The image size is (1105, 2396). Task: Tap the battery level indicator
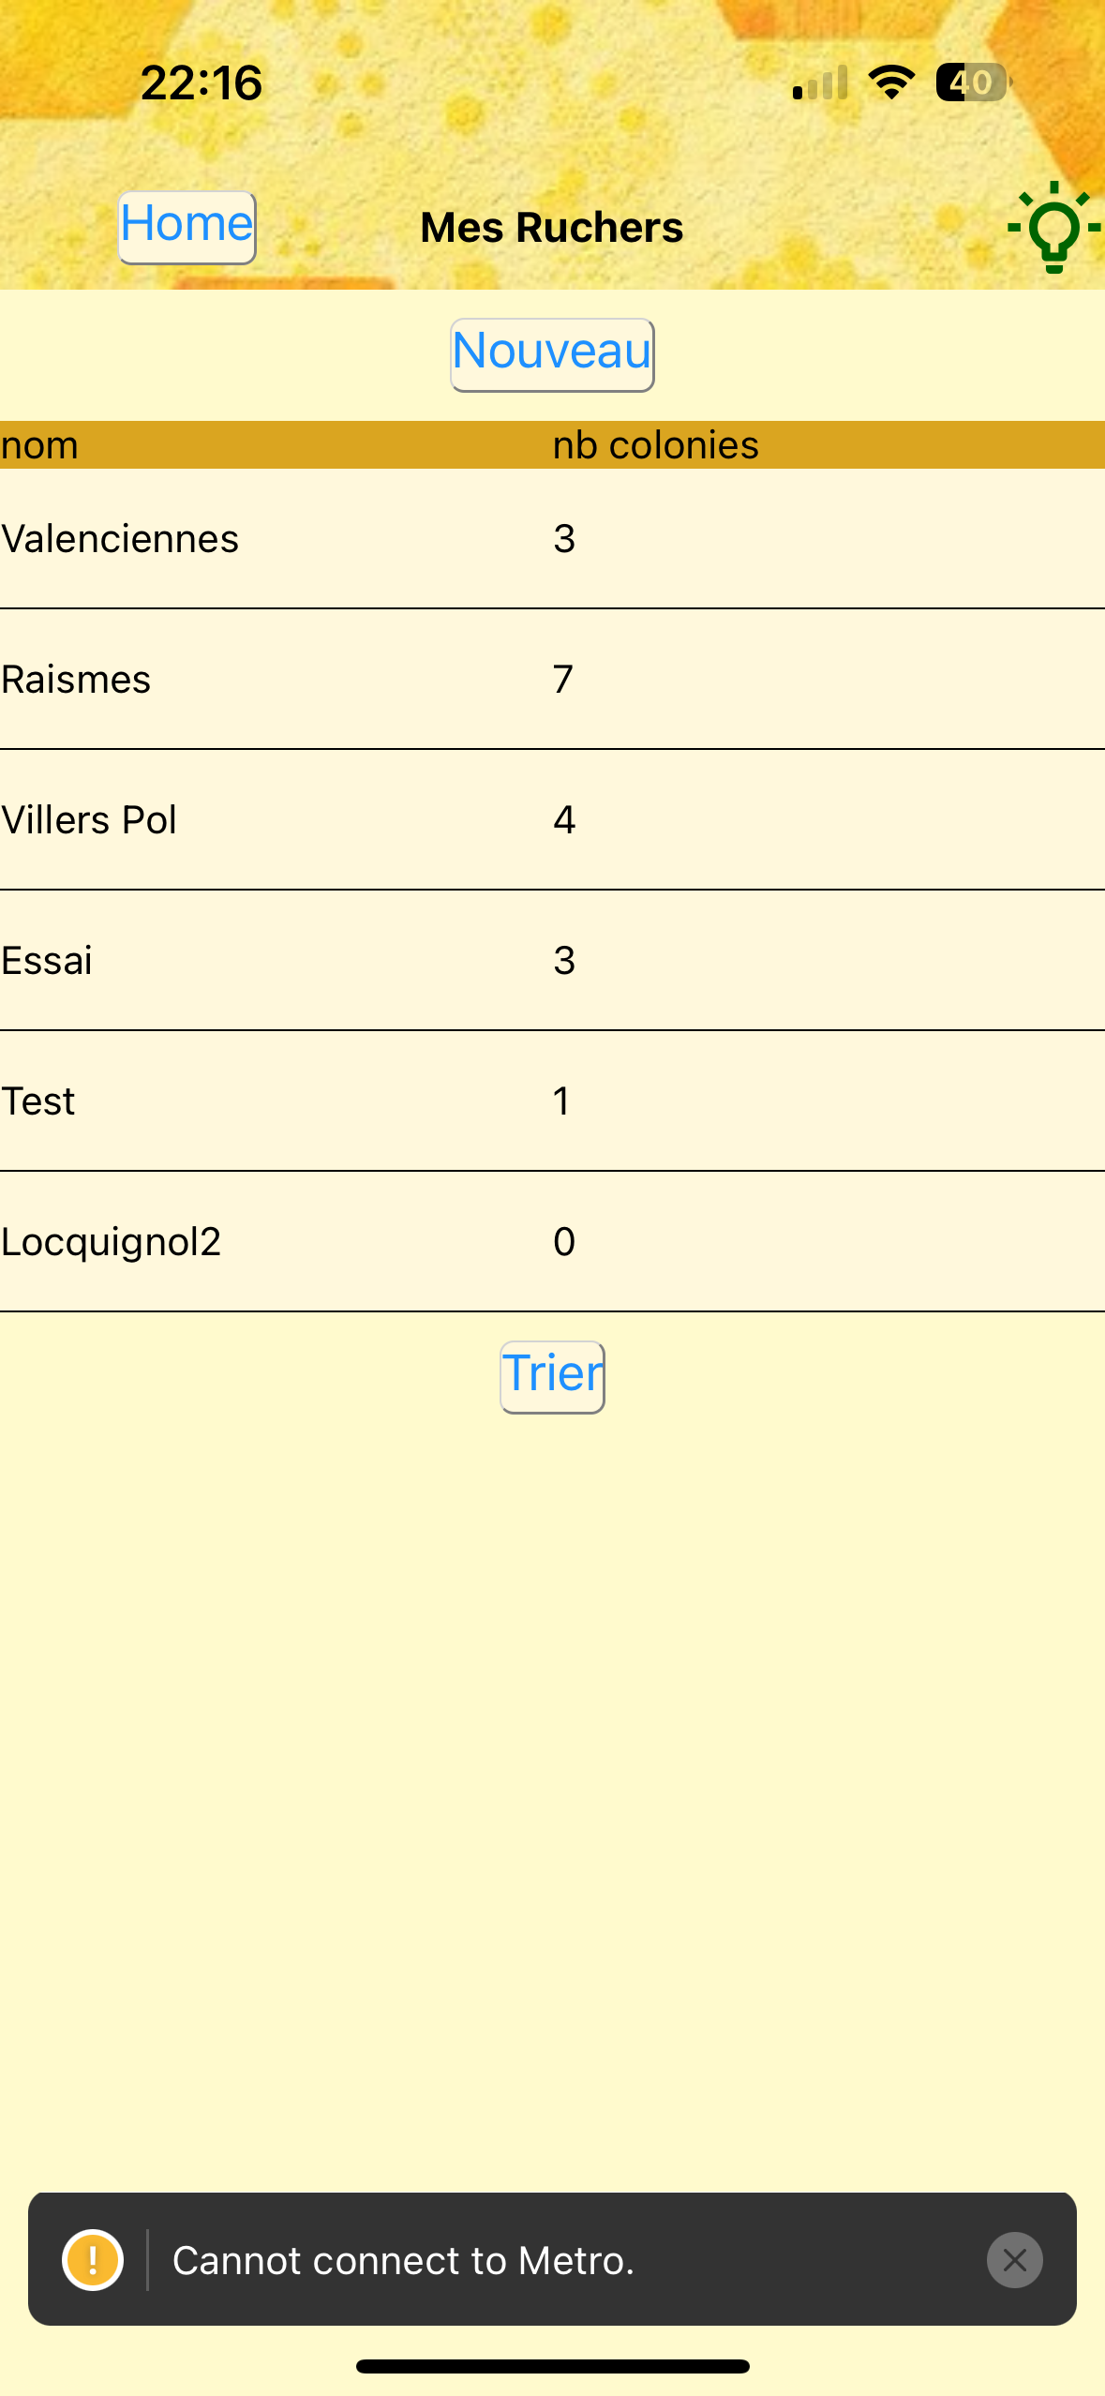coord(973,82)
